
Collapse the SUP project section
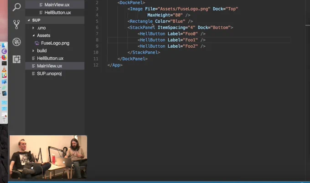29,20
